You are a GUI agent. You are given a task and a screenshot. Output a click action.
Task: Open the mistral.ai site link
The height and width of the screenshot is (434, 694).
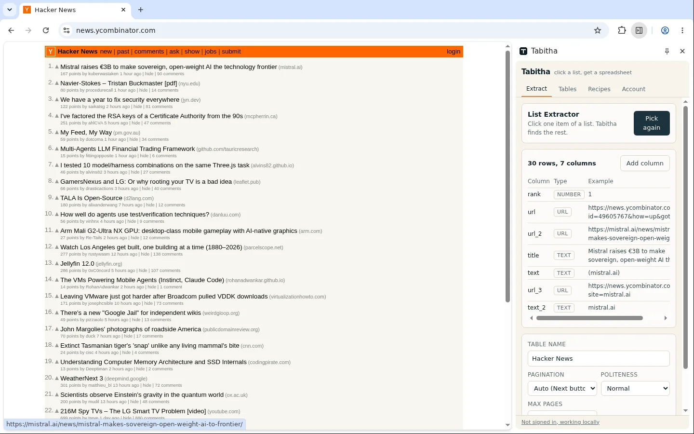(x=291, y=68)
